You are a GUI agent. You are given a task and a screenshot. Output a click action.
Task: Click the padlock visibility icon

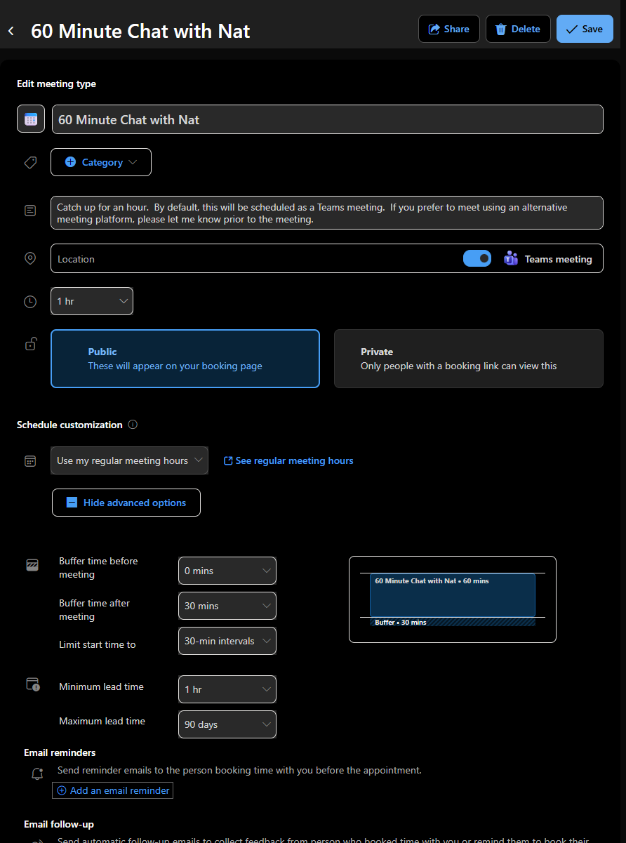[31, 343]
